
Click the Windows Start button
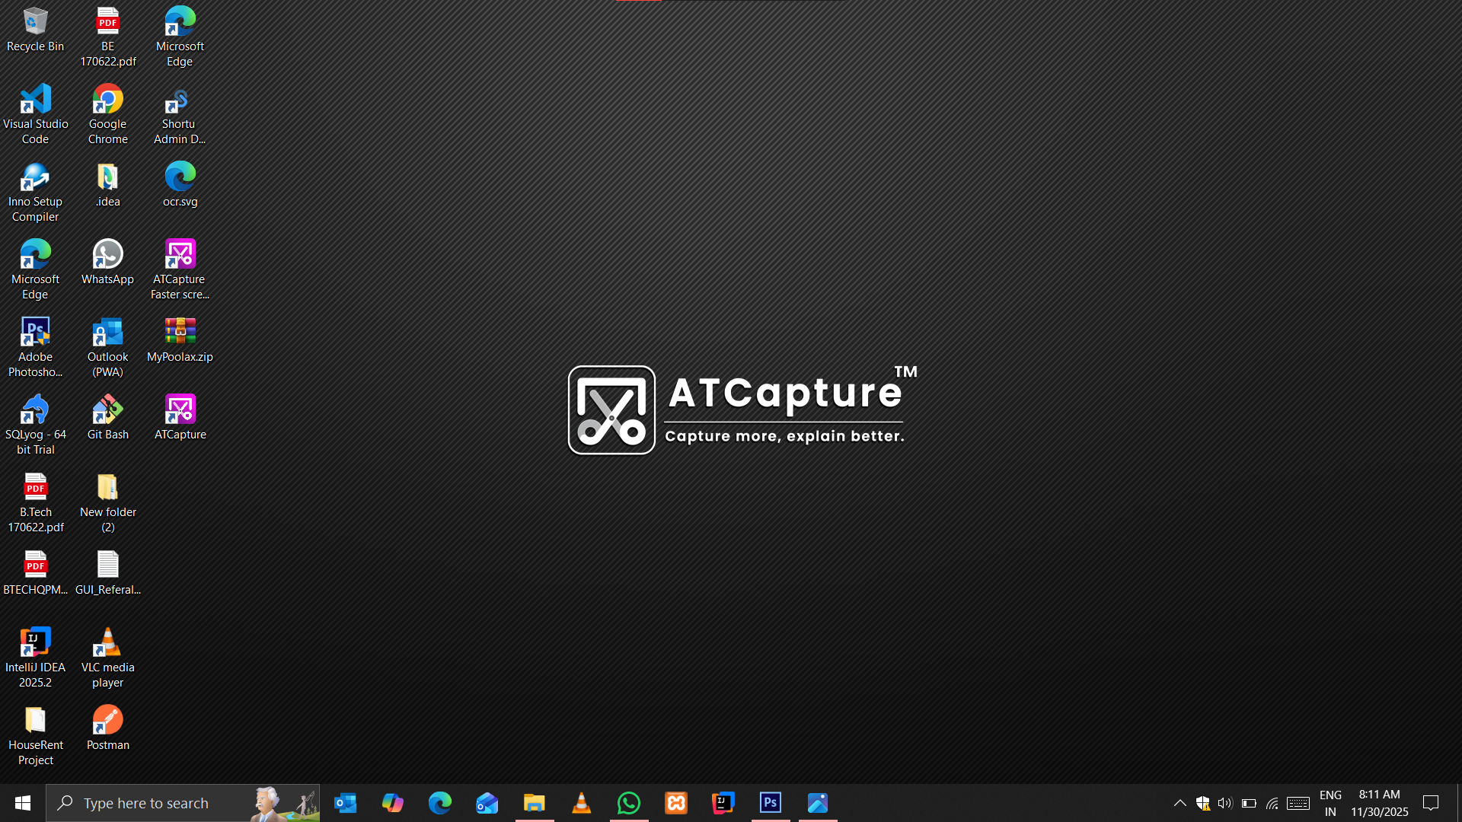coord(23,803)
